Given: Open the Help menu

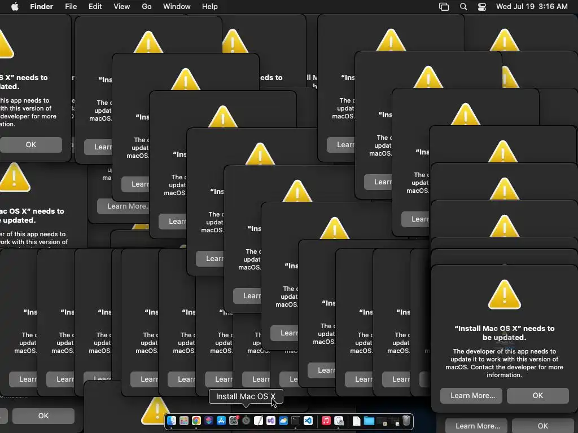Looking at the screenshot, I should click(210, 7).
